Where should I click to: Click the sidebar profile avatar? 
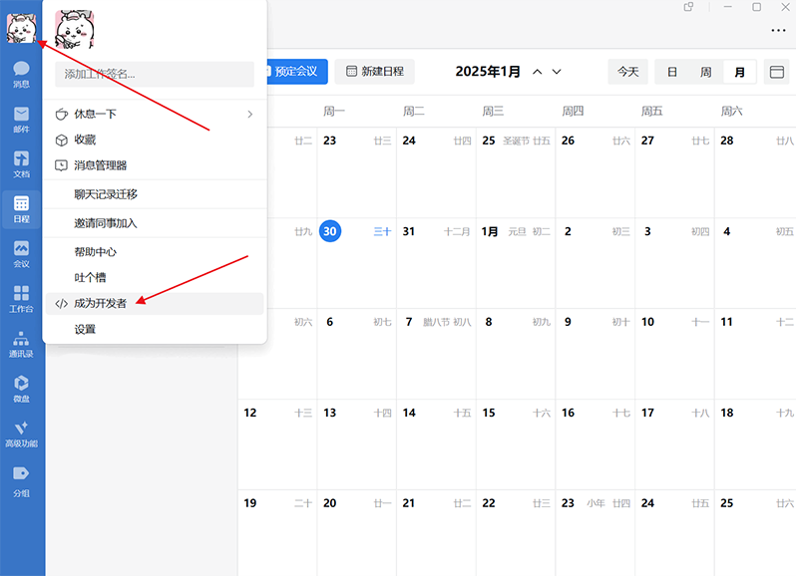click(21, 28)
